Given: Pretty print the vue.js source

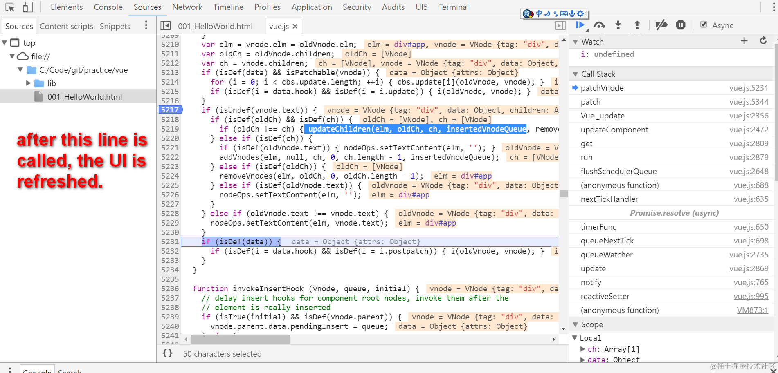Looking at the screenshot, I should [x=168, y=353].
